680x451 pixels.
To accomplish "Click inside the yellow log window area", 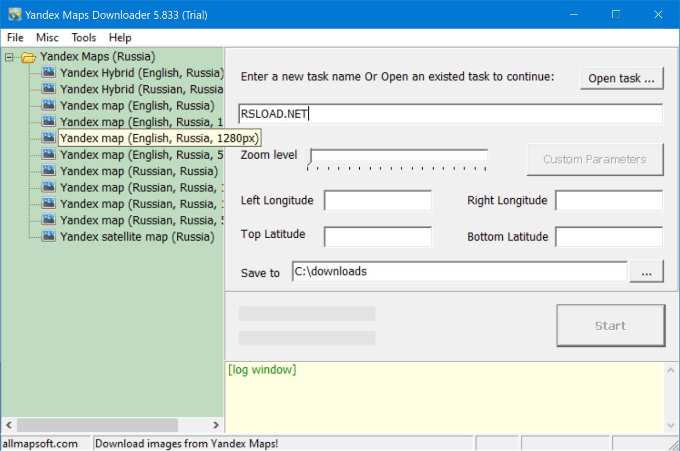I will 444,397.
